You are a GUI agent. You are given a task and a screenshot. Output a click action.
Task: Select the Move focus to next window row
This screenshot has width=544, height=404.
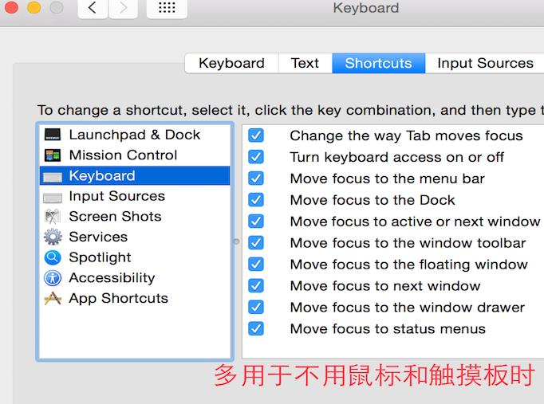click(x=384, y=285)
